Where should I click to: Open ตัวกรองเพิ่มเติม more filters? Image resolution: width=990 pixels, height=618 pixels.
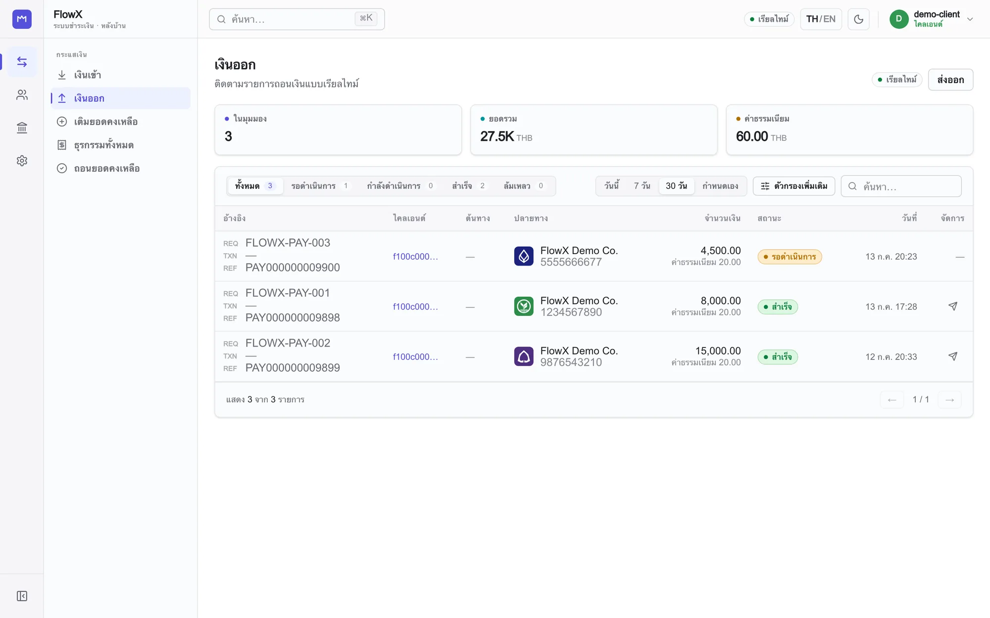click(x=794, y=186)
